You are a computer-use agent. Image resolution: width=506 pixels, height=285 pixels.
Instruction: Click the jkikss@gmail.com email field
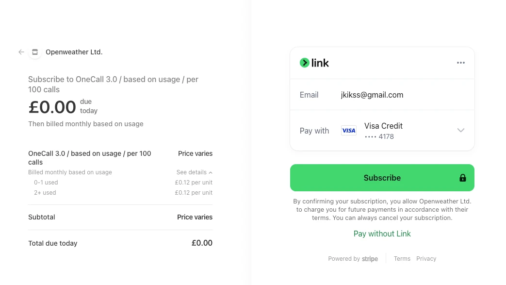tap(372, 95)
